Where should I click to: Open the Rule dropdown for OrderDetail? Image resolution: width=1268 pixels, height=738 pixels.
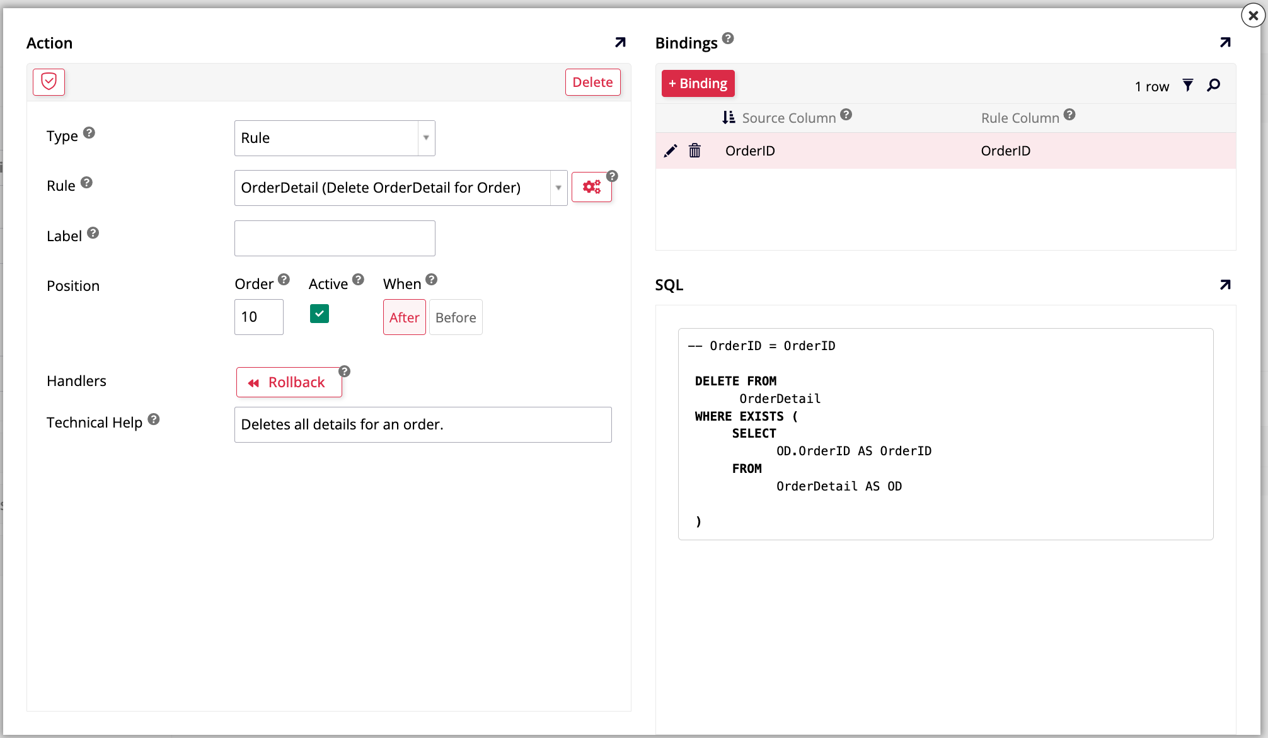(x=558, y=187)
